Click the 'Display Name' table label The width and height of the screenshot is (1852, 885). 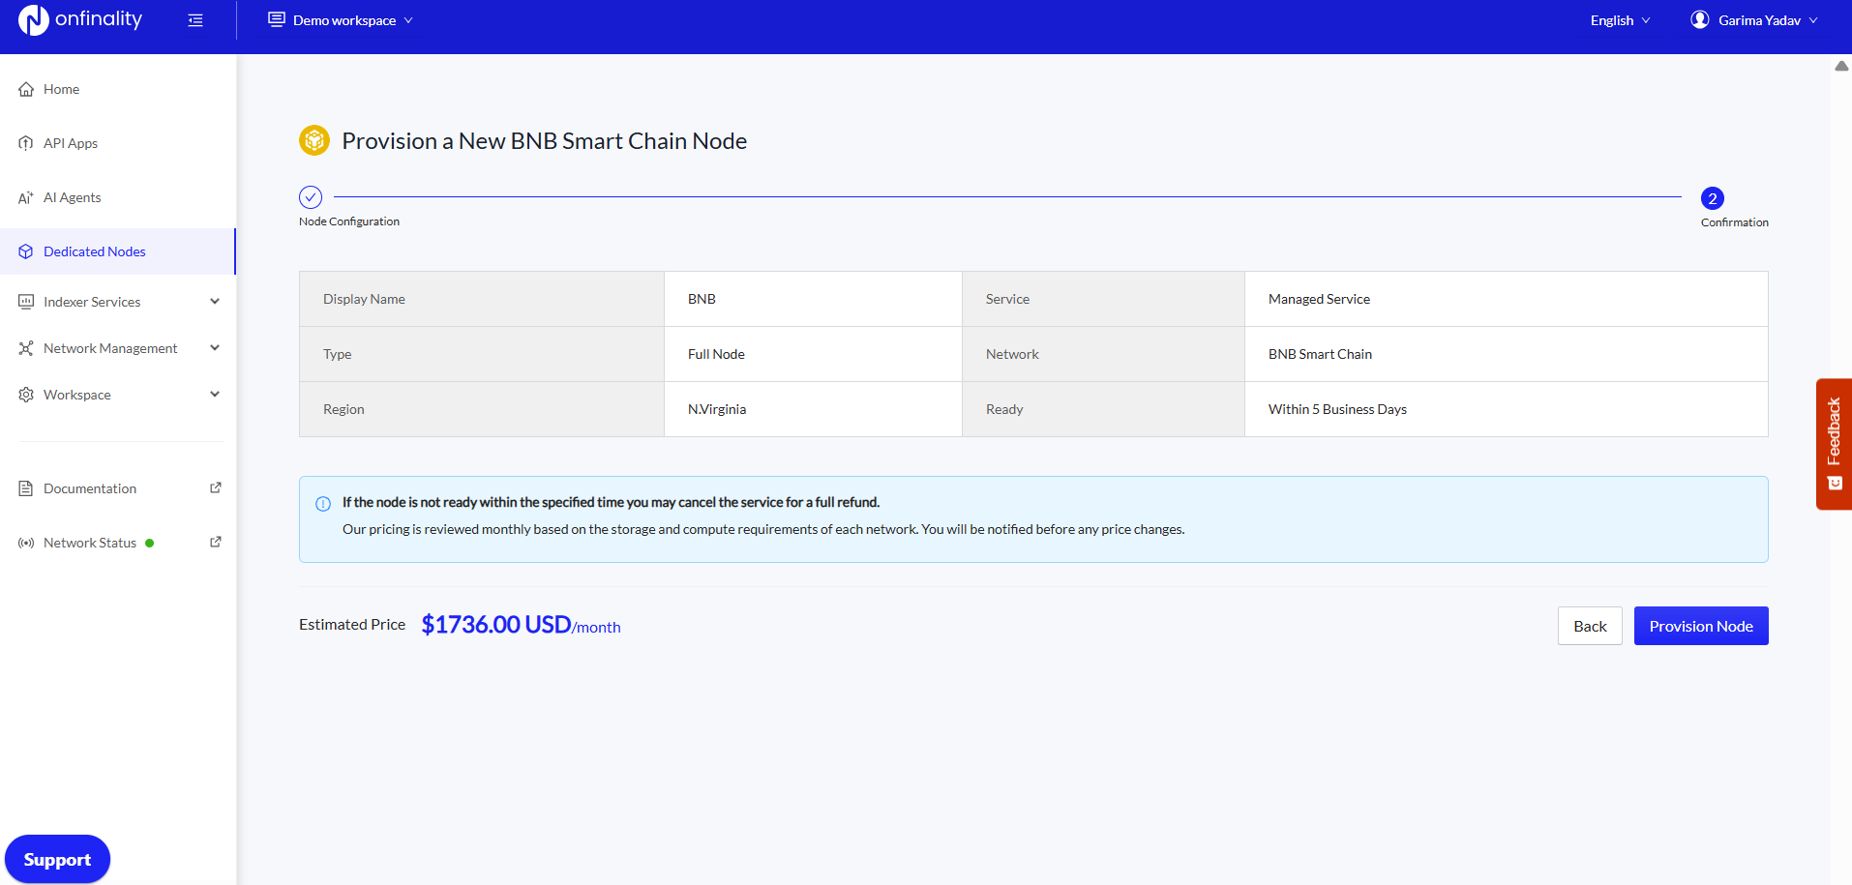click(x=364, y=299)
